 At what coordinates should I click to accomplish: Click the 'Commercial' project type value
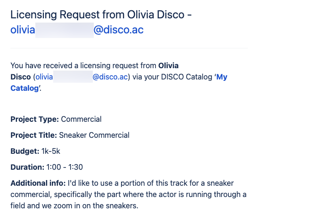click(x=81, y=119)
